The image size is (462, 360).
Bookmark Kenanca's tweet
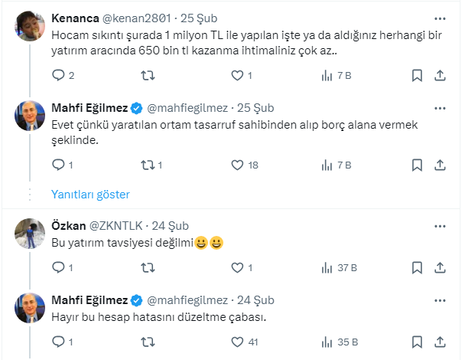[417, 75]
